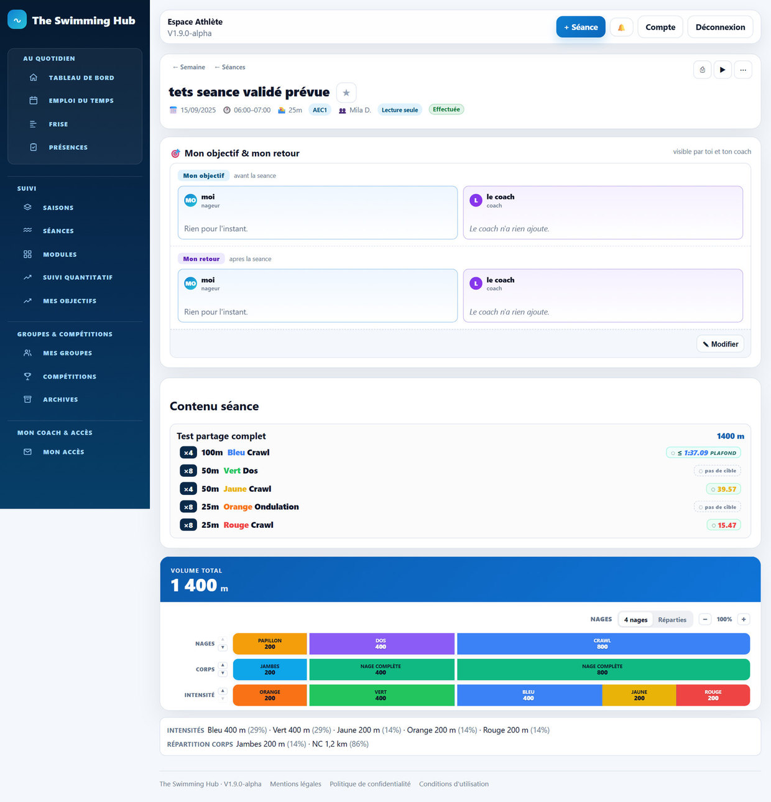771x802 pixels.
Task: Click the notification bell icon
Action: pos(621,27)
